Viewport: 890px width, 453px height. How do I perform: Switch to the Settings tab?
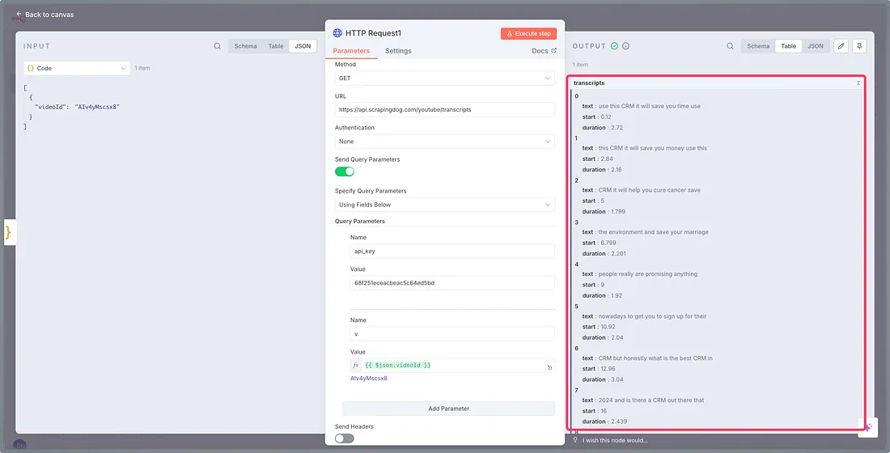(x=398, y=51)
